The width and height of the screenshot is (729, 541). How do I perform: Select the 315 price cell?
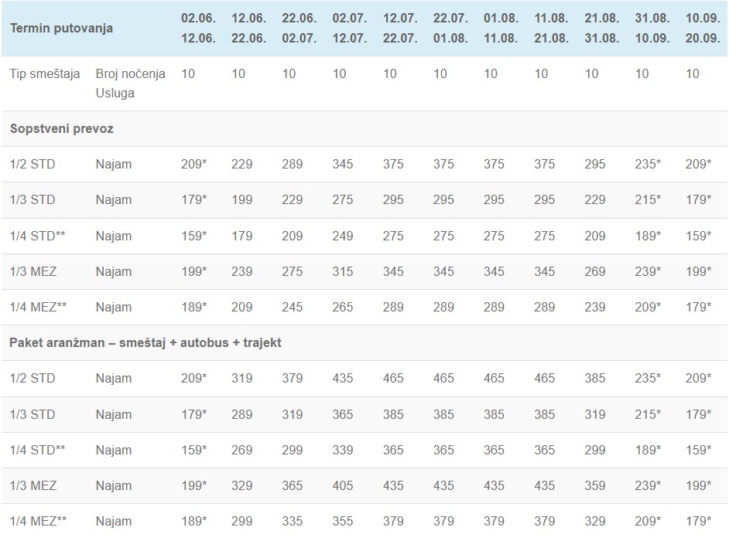(x=342, y=271)
